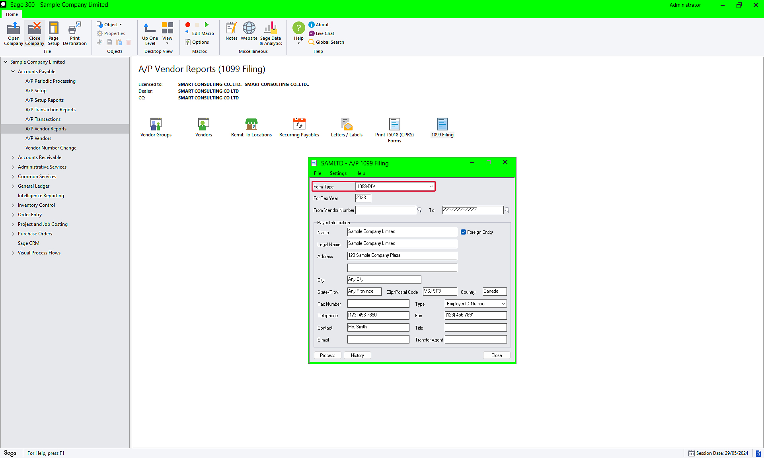Click About in the Help group
764x458 pixels.
[319, 25]
